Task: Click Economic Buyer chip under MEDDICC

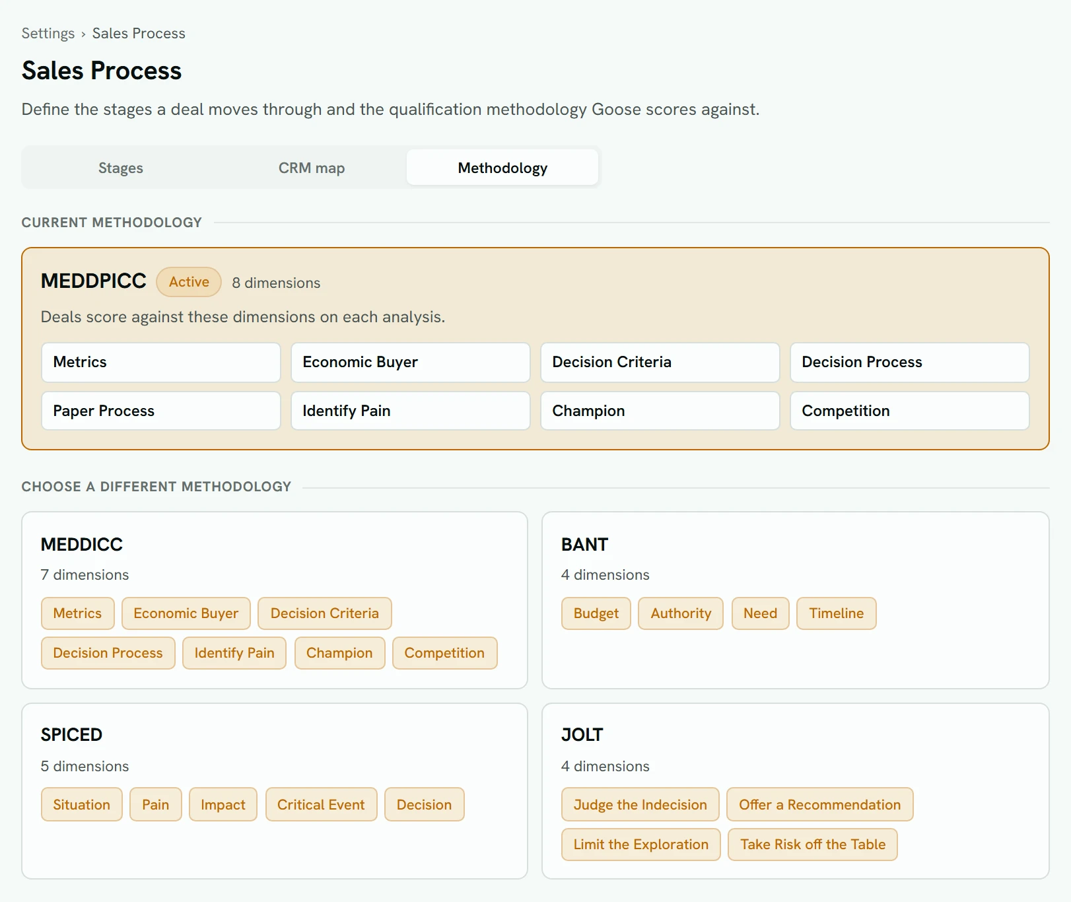Action: click(186, 613)
